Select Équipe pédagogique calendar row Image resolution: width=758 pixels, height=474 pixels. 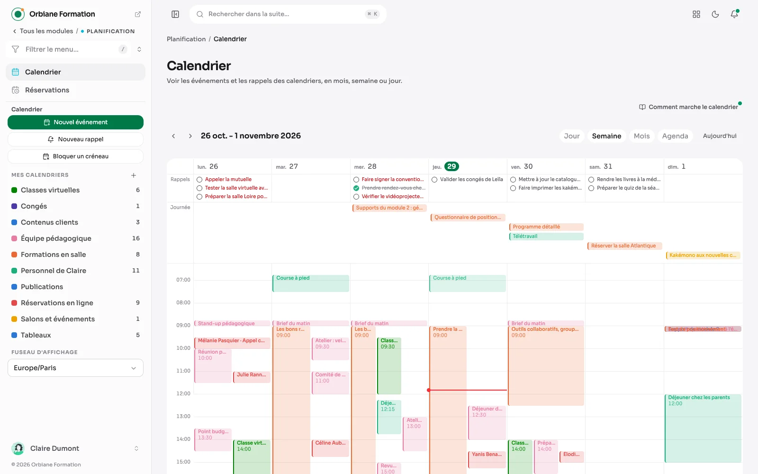(x=75, y=238)
